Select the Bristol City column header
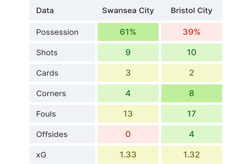The width and height of the screenshot is (247, 164). 191,10
